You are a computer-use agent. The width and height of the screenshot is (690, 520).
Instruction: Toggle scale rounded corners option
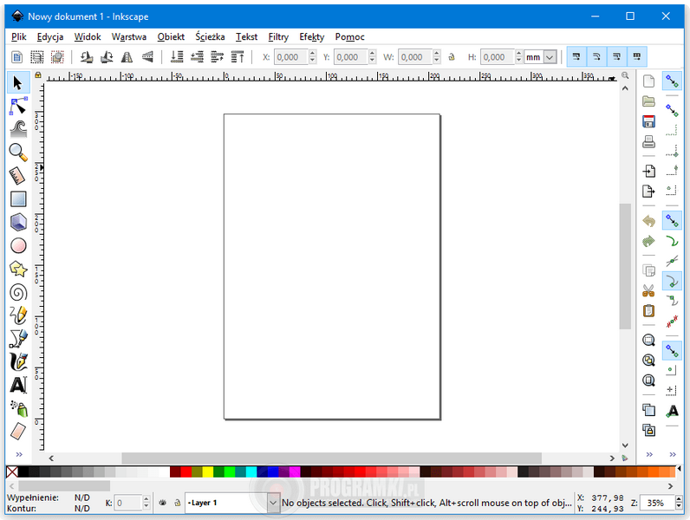[x=596, y=56]
